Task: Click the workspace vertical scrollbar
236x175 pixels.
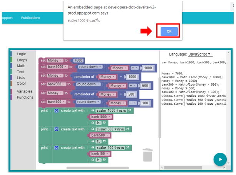Action: point(159,107)
